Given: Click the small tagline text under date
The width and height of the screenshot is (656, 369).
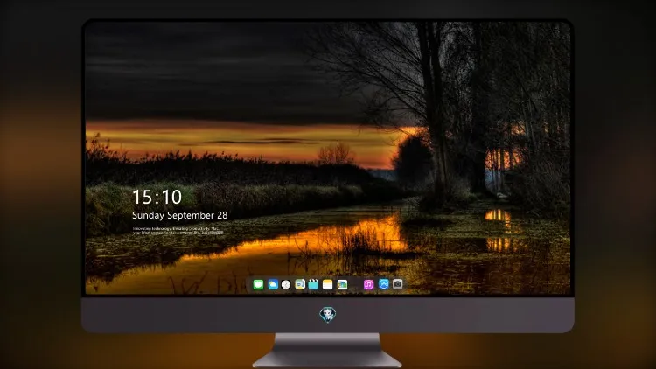Looking at the screenshot, I should [x=178, y=231].
